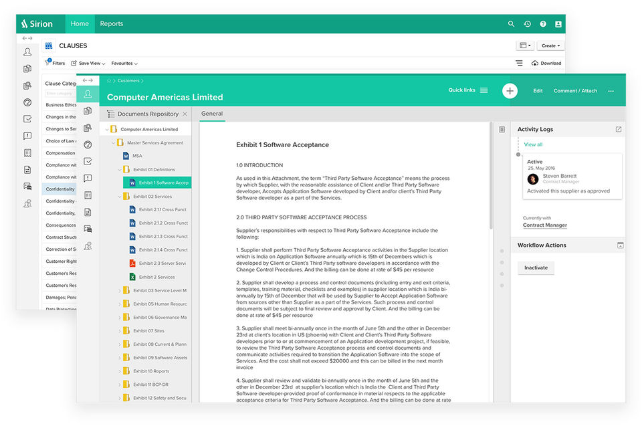Open search icon in Sirion top bar
Viewport: 642px width, 428px height.
(511, 24)
